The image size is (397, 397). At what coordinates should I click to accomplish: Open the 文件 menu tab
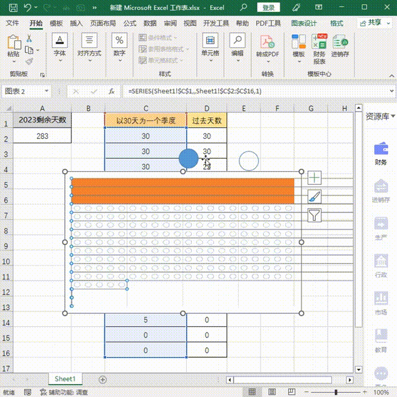pyautogui.click(x=12, y=24)
